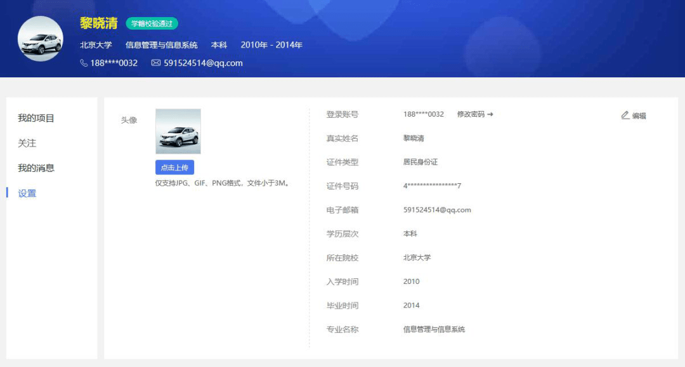Click the 学籍校验通过 verification badge
Image resolution: width=685 pixels, height=367 pixels.
coord(152,23)
